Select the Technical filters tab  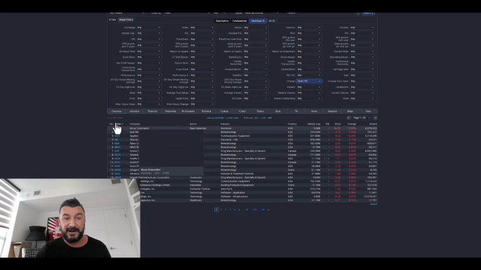(x=258, y=21)
